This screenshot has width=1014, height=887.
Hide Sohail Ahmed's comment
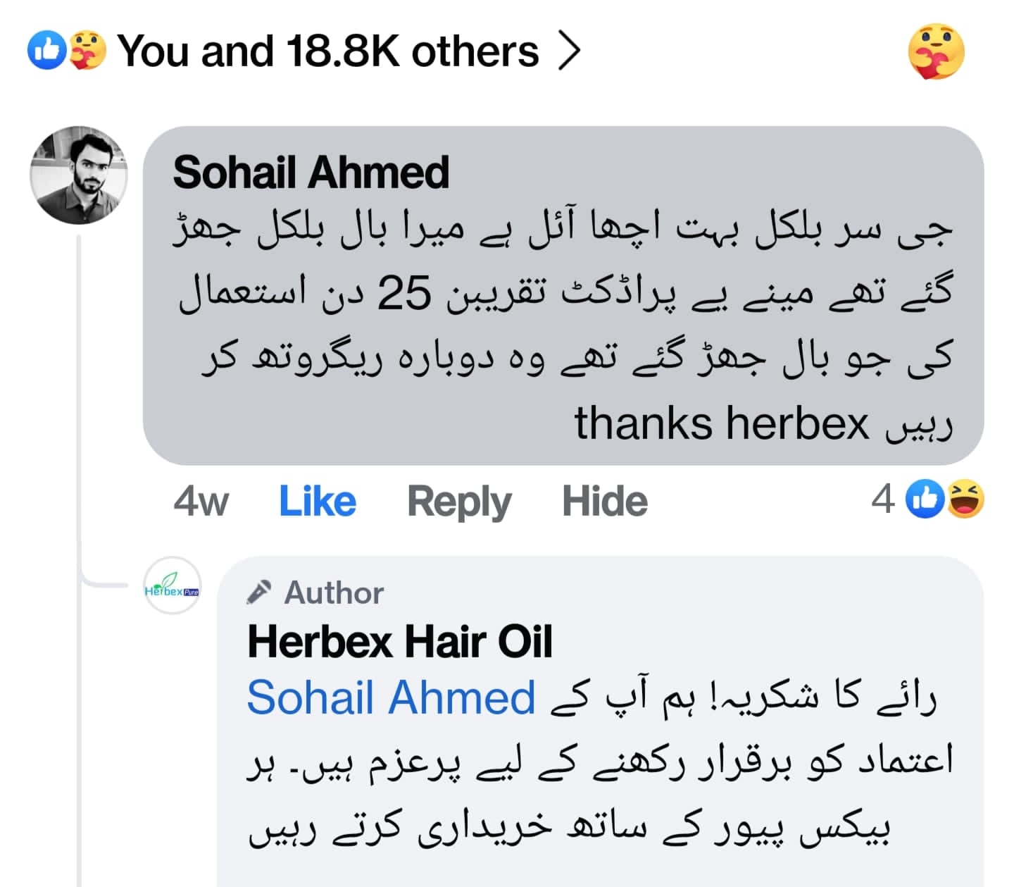[x=604, y=502]
